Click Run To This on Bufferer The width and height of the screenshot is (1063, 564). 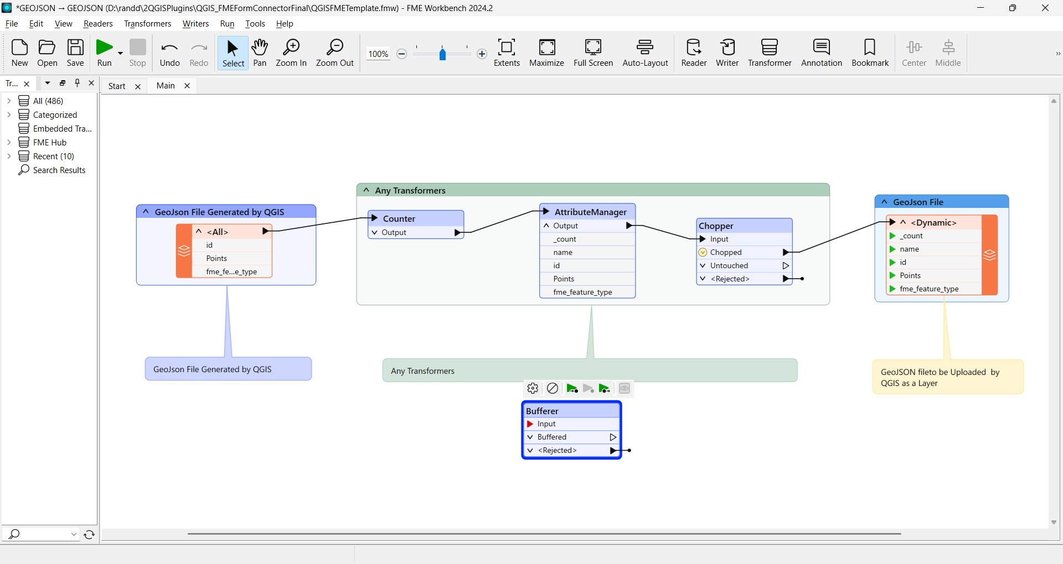[x=572, y=388]
